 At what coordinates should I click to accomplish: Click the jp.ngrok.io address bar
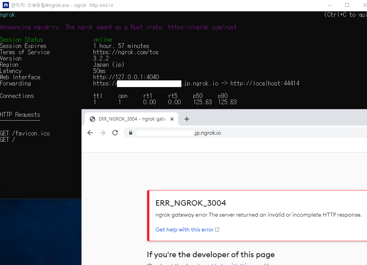(246, 133)
